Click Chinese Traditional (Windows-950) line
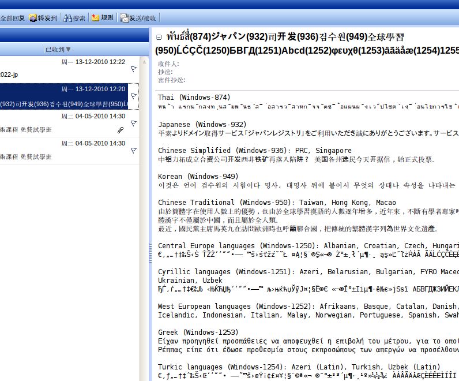 pyautogui.click(x=277, y=203)
